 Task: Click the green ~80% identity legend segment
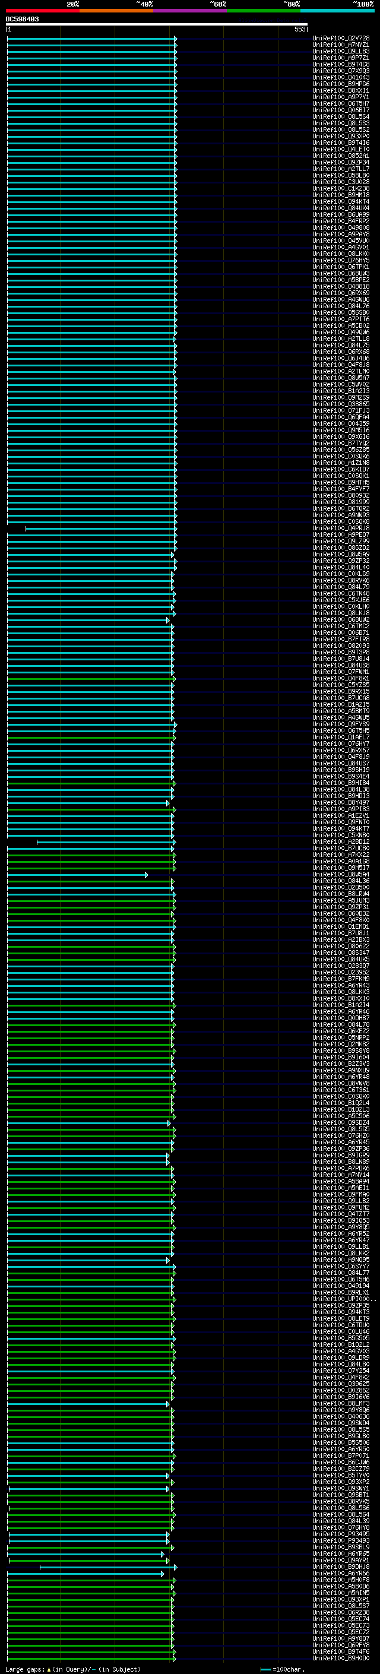[264, 11]
